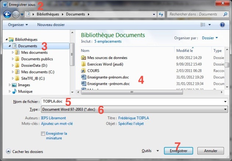The image size is (232, 161).
Task: Click the Annuler button
Action: [211, 151]
